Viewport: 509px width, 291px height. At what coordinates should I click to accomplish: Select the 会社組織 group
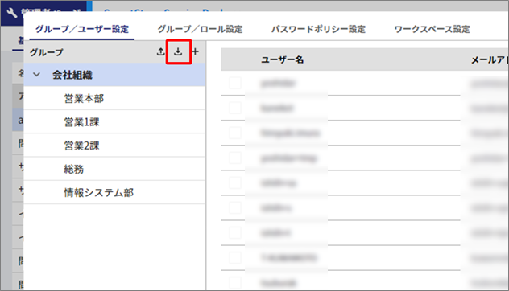[x=114, y=75]
